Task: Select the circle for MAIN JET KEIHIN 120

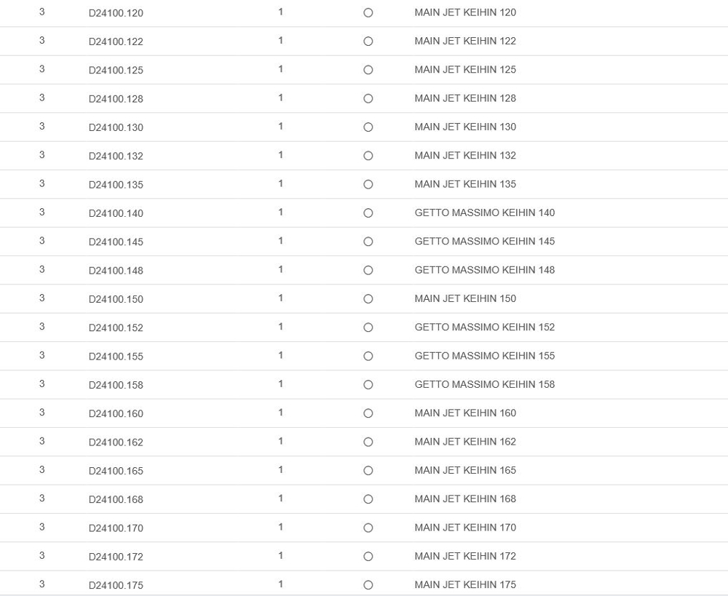Action: tap(368, 13)
